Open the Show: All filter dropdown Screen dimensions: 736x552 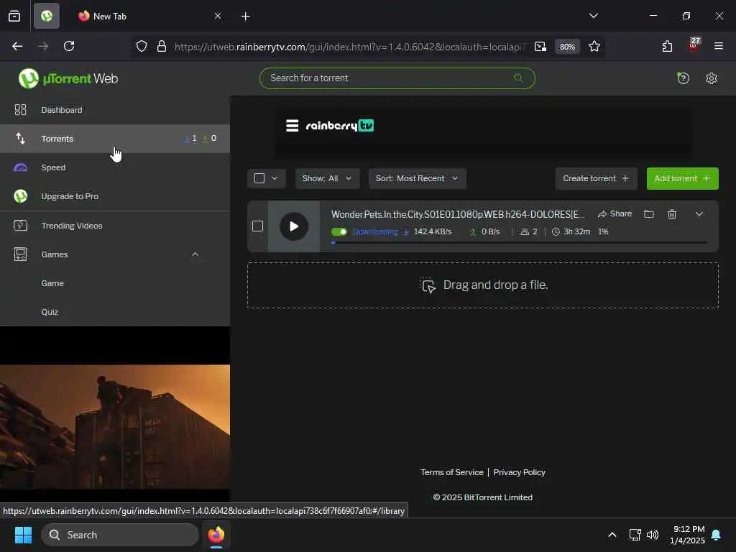coord(327,178)
